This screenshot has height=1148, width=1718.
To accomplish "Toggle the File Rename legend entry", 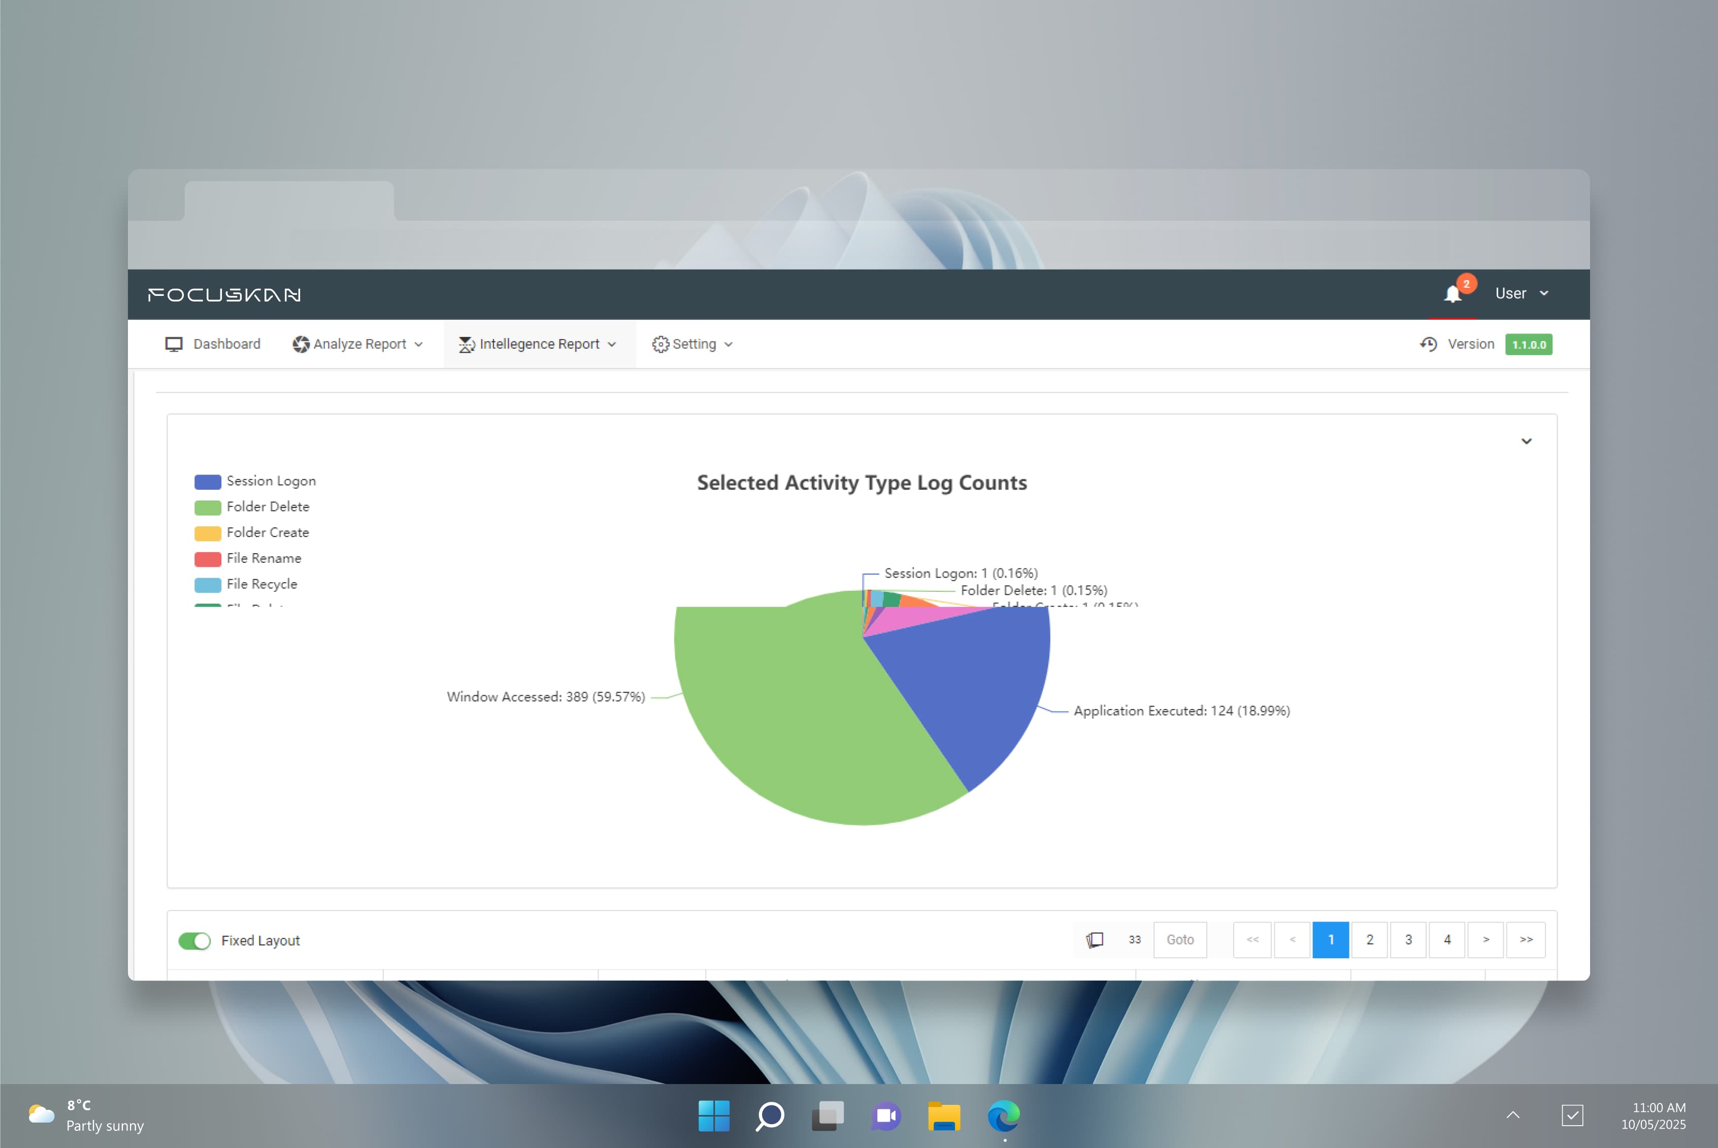I will coord(248,558).
